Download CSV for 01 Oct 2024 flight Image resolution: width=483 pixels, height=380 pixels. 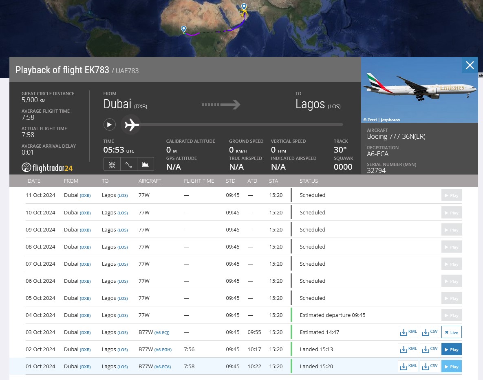[430, 367]
